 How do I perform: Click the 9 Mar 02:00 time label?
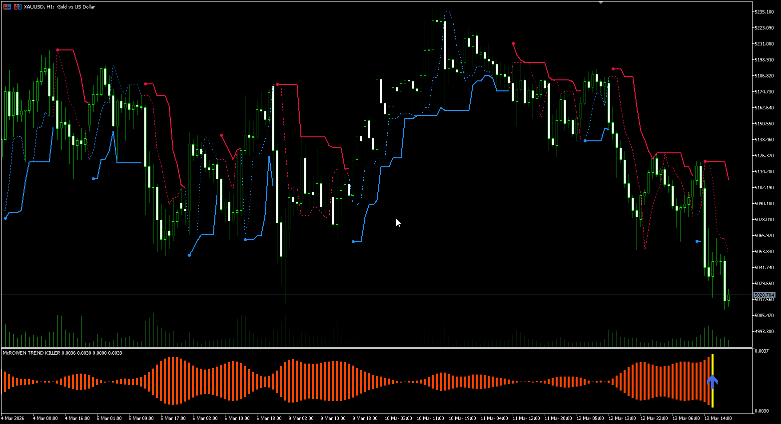click(x=301, y=419)
